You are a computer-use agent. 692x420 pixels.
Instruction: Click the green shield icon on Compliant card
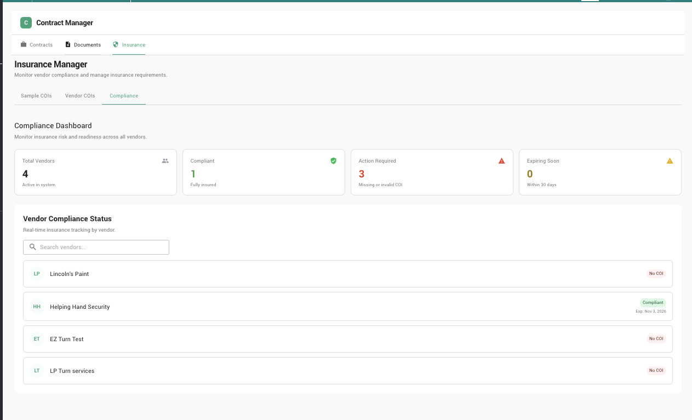point(333,161)
